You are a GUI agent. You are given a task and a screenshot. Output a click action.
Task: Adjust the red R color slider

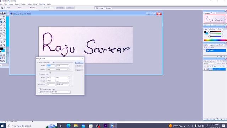216,31
